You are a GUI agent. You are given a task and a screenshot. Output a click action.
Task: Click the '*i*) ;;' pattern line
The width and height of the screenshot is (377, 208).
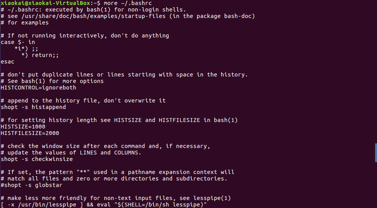(x=26, y=49)
